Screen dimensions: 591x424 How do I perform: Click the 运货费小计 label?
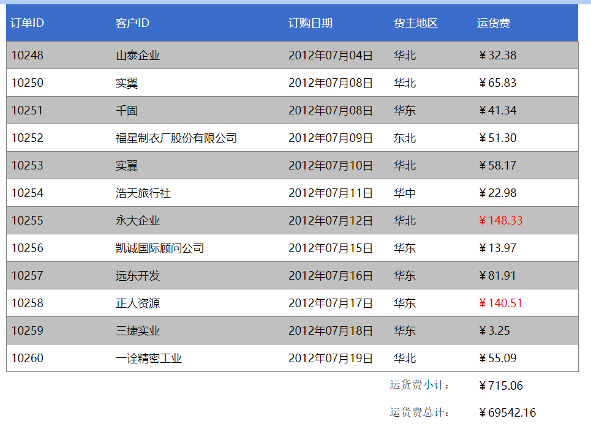tap(419, 385)
